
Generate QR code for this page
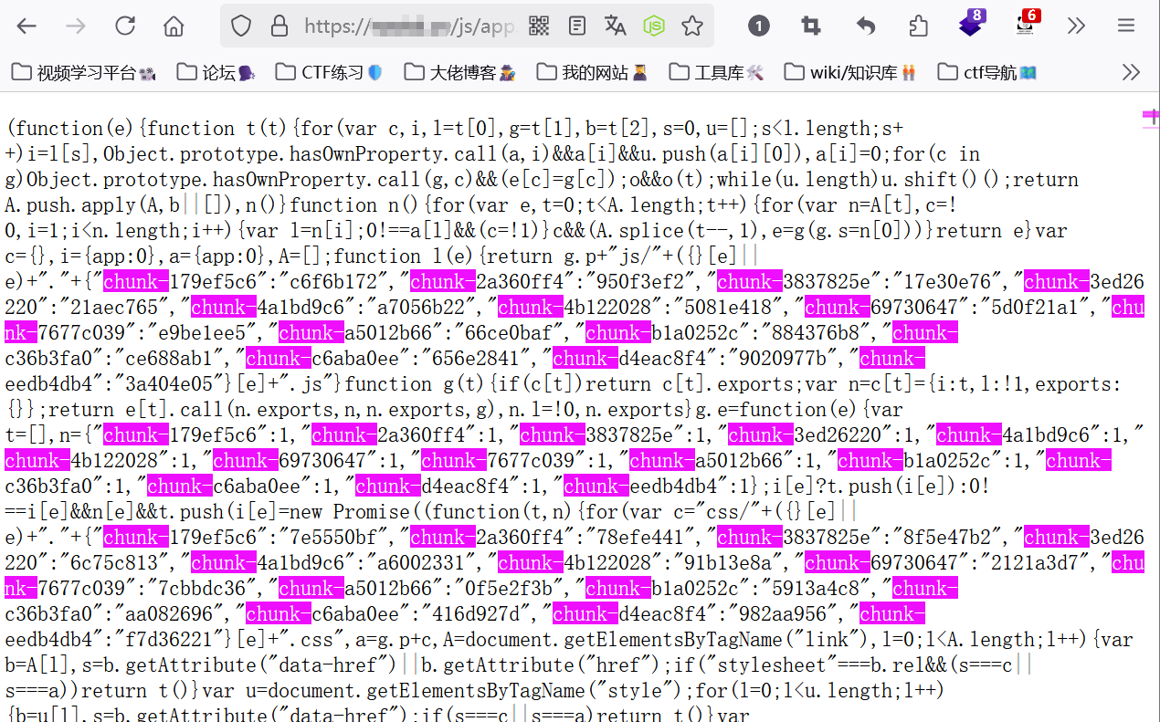pos(539,26)
